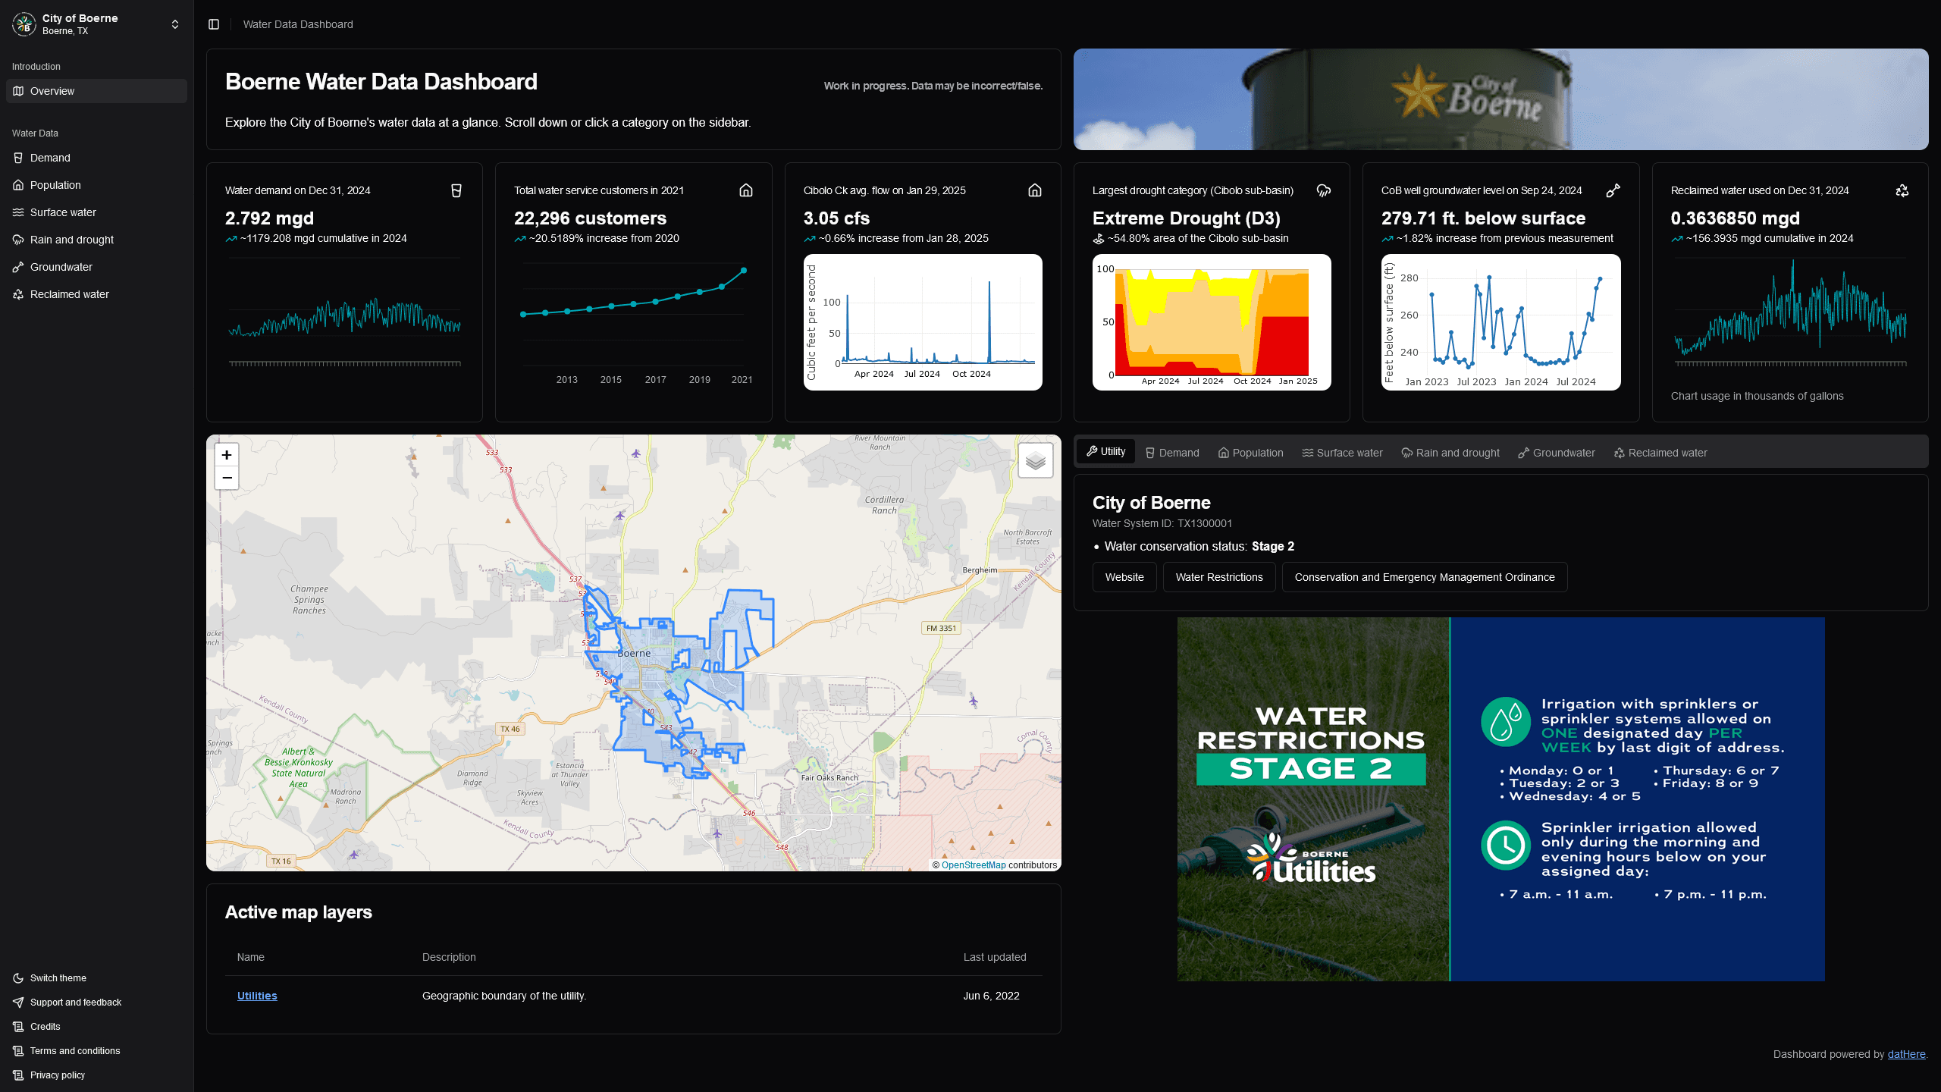The height and width of the screenshot is (1092, 1941).
Task: Open Support and feedback
Action: [x=96, y=1003]
